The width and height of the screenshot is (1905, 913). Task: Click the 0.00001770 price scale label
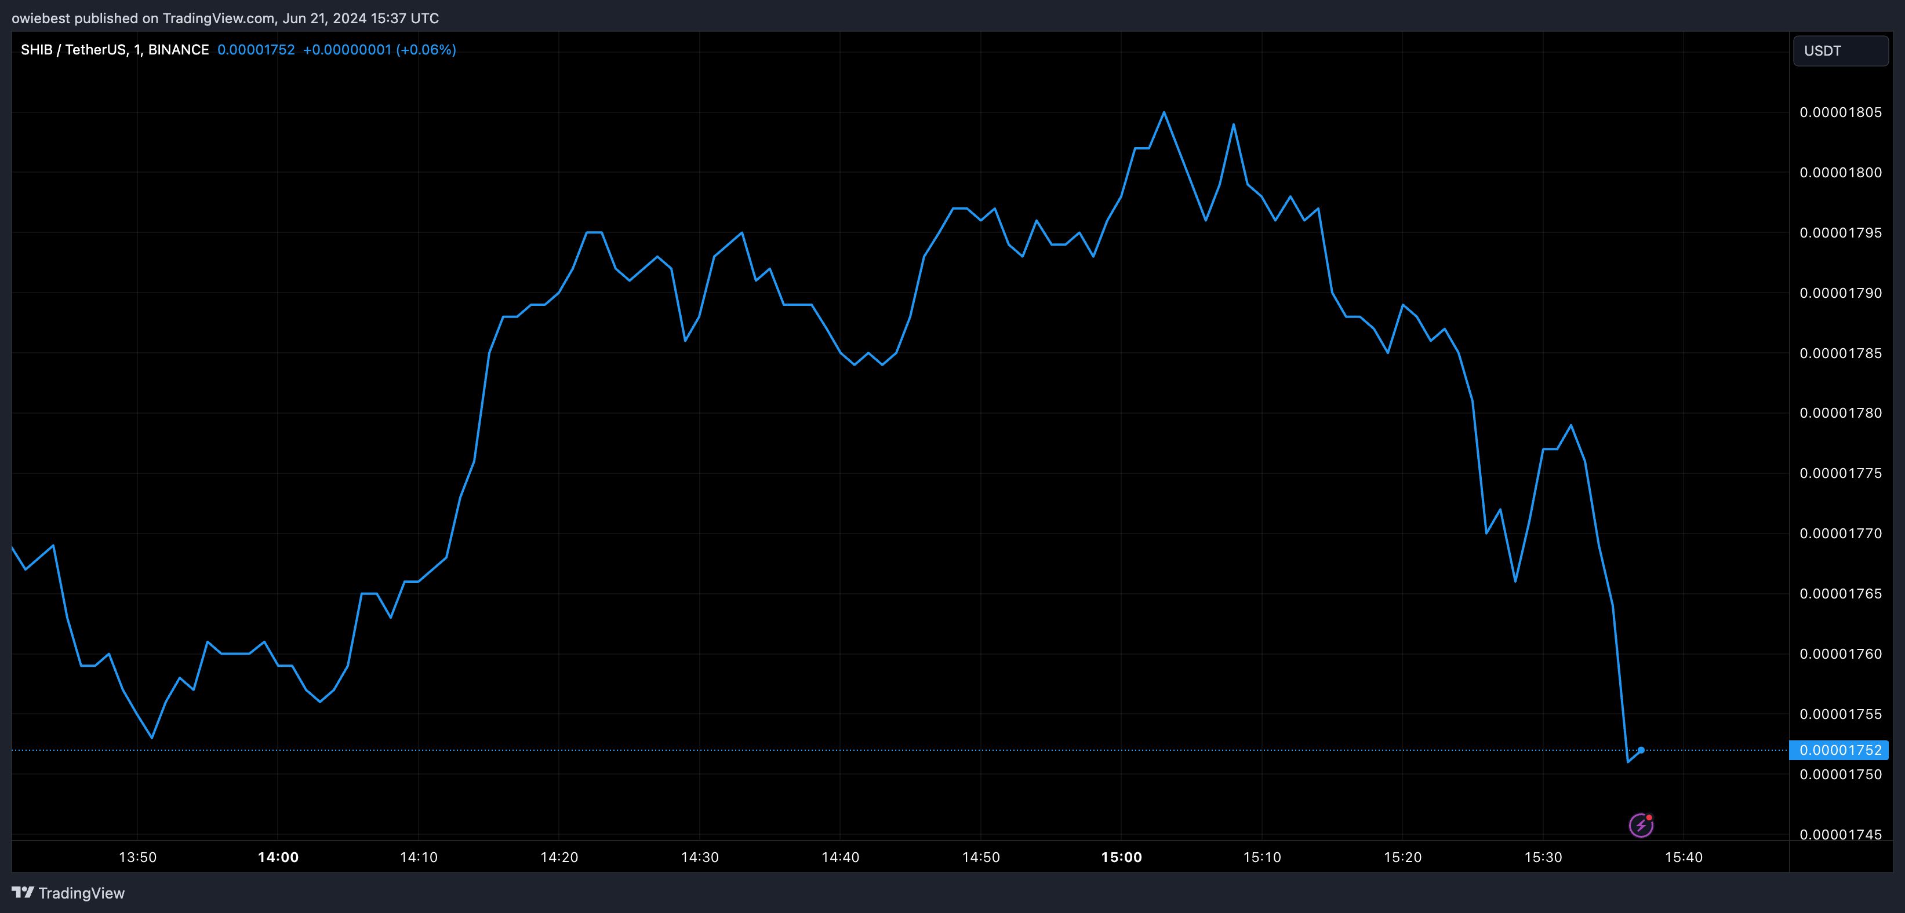1840,533
